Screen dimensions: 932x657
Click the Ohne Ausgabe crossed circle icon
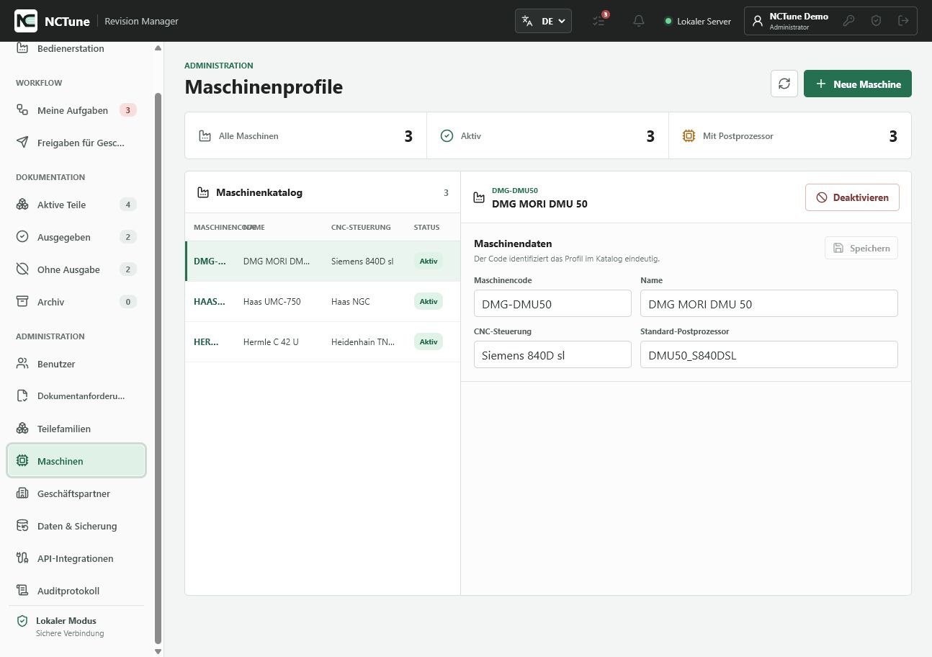coord(22,269)
